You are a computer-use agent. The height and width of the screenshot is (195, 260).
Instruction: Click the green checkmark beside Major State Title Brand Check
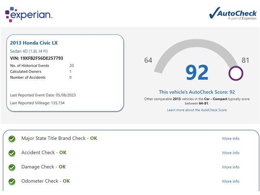coord(12,139)
